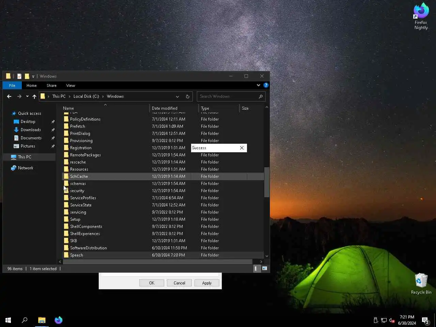The image size is (436, 327).
Task: Switch to the View ribbon tab
Action: pos(71,85)
